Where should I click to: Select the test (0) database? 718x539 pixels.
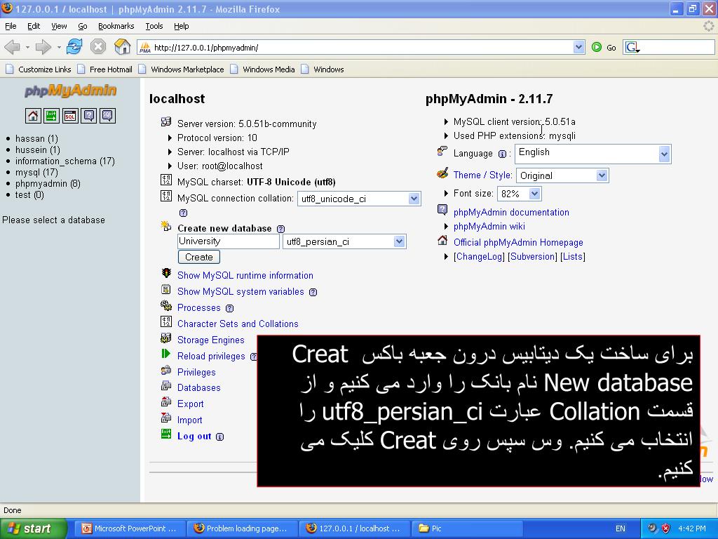click(x=29, y=195)
